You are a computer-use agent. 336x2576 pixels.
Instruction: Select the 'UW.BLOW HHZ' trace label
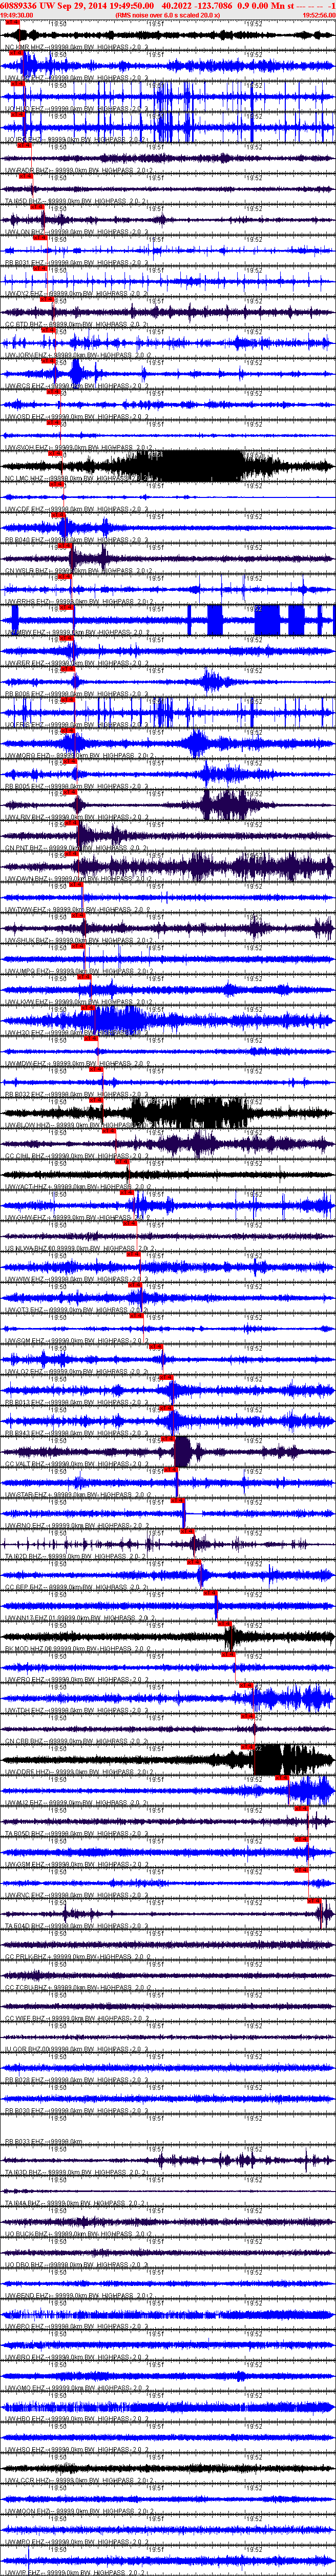27,1125
